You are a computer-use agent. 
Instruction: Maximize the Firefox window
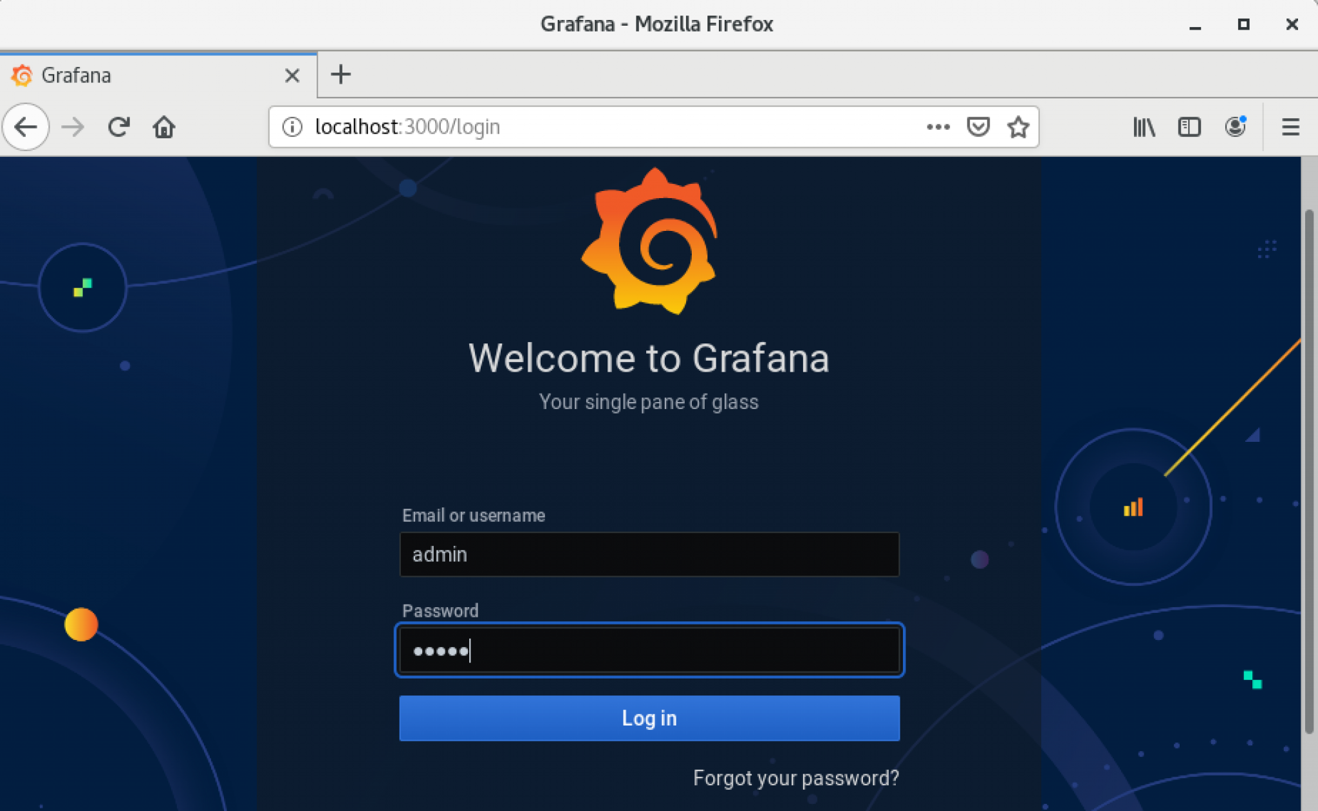pyautogui.click(x=1243, y=24)
